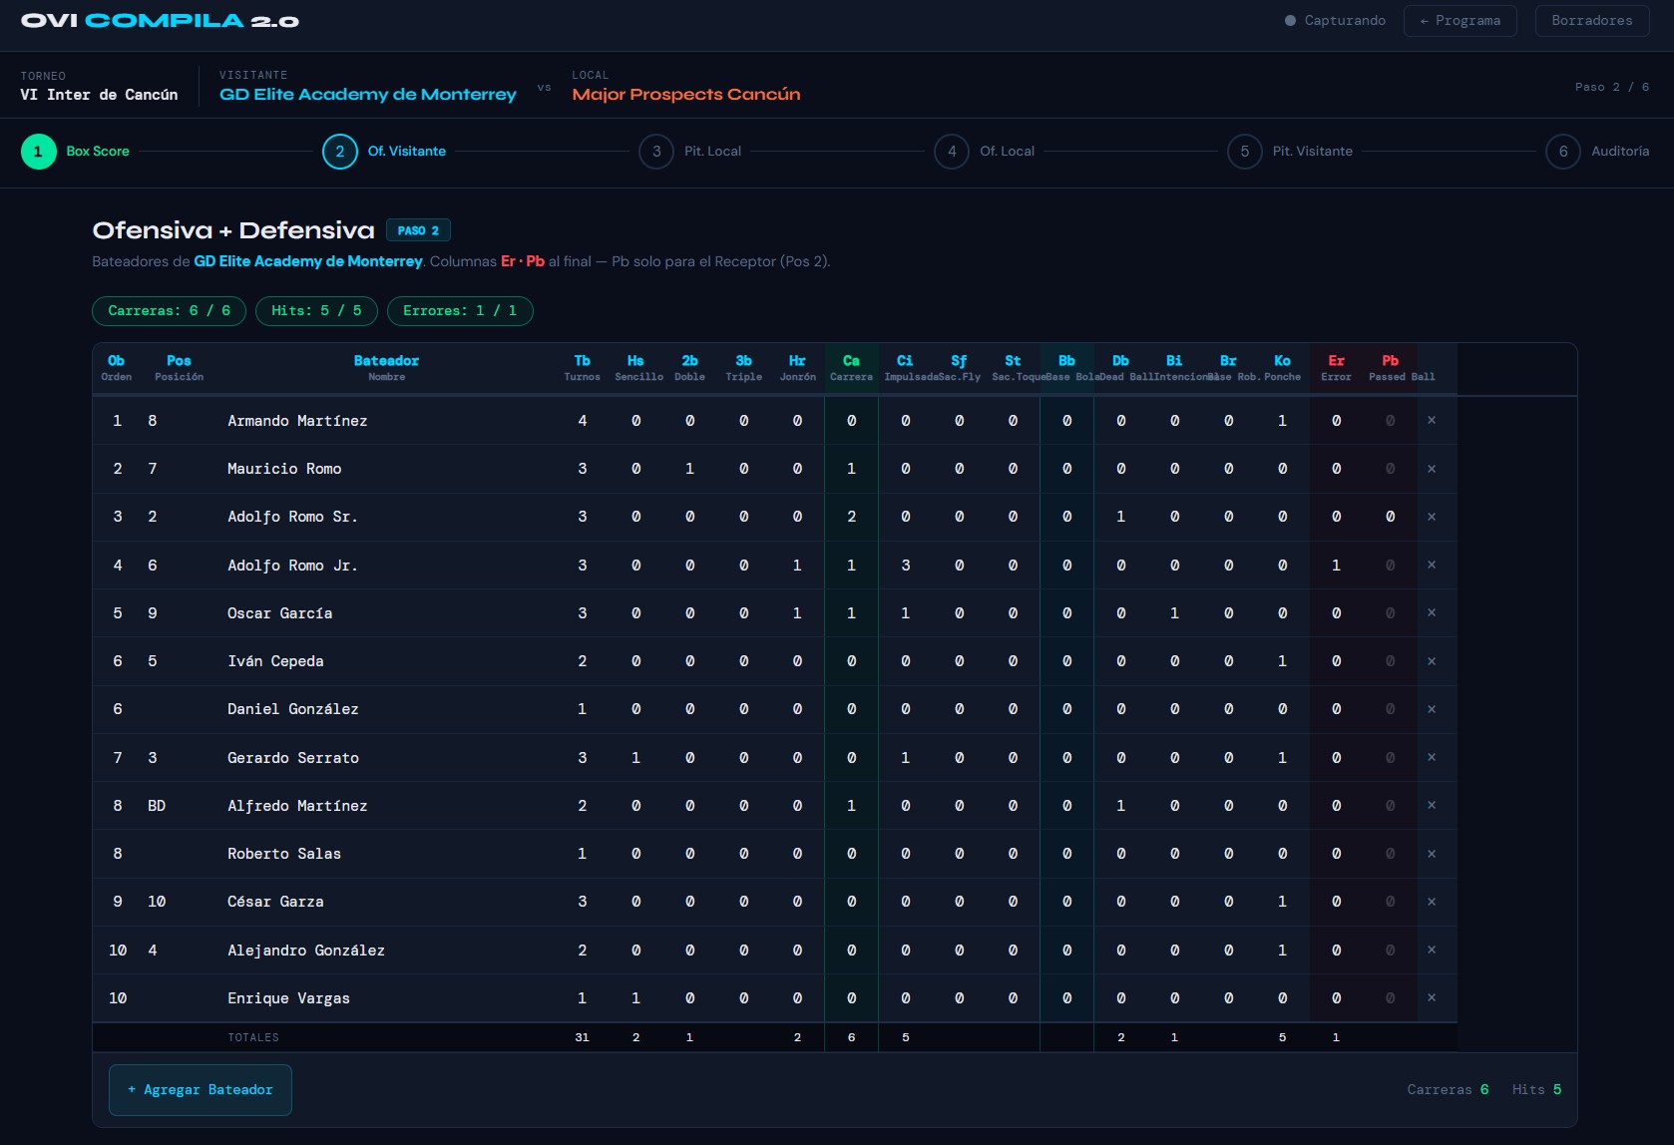Go to Box Score step 1
The height and width of the screenshot is (1145, 1674).
coord(76,152)
